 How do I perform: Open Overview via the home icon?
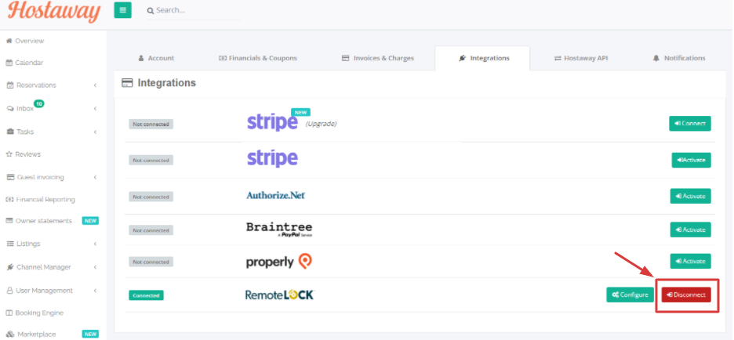pyautogui.click(x=9, y=41)
